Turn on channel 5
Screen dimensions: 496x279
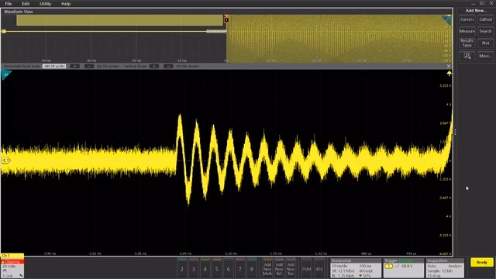(217, 269)
